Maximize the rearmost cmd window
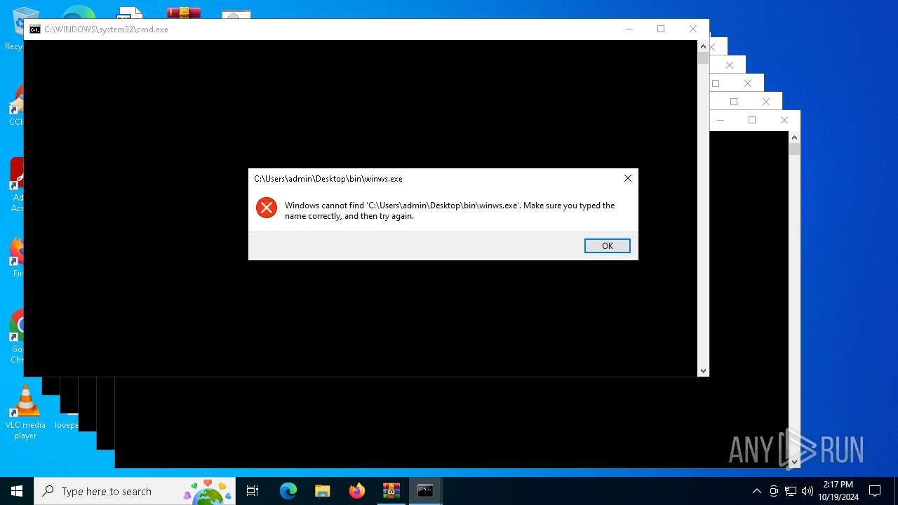The image size is (898, 505). [x=752, y=120]
